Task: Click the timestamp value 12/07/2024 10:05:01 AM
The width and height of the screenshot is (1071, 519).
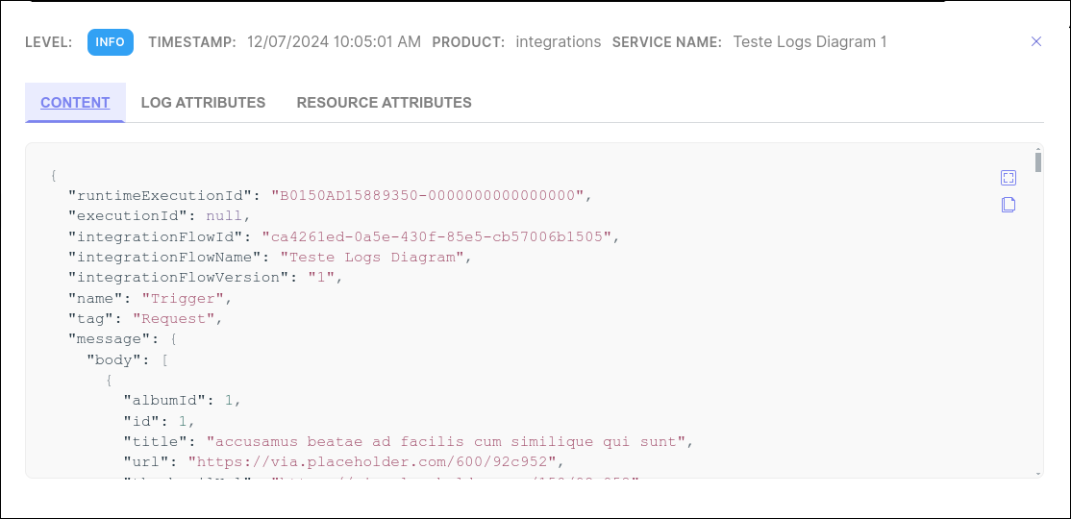Action: [334, 42]
